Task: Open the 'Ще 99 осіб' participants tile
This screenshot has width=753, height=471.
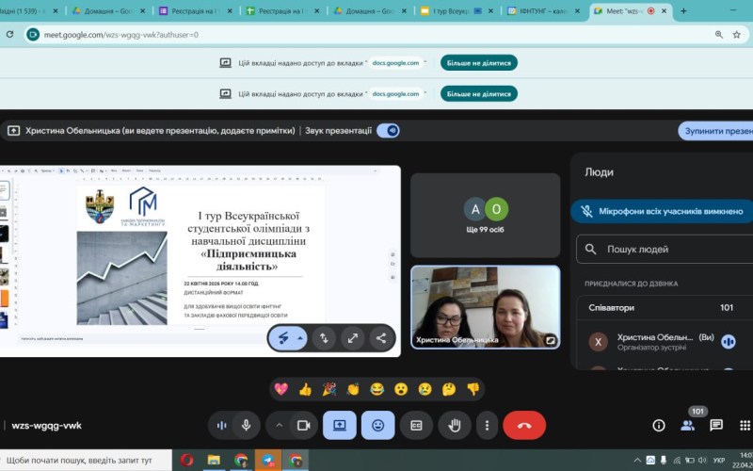Action: coord(485,216)
